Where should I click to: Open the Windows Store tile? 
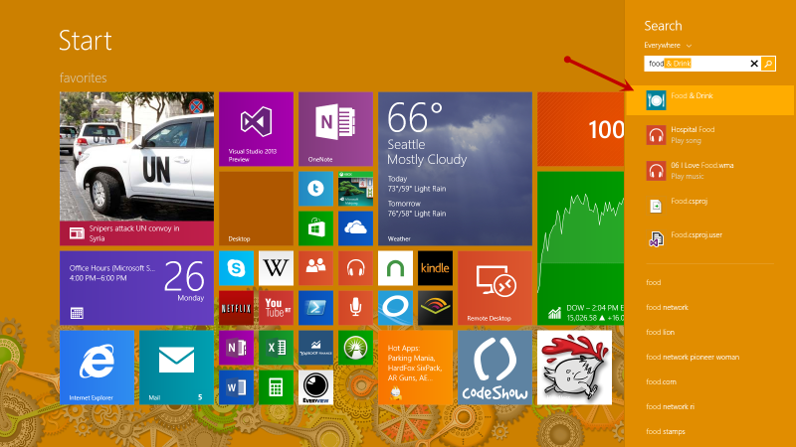point(315,227)
